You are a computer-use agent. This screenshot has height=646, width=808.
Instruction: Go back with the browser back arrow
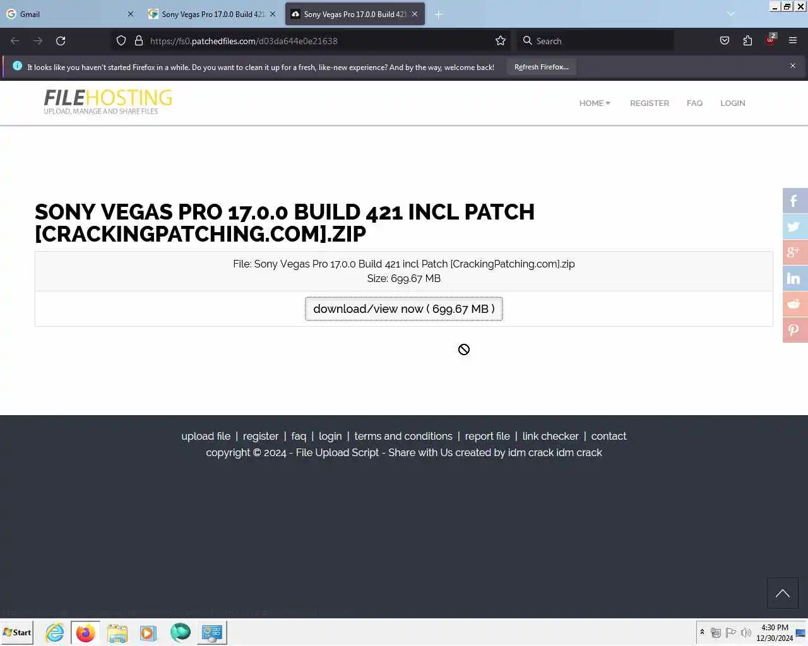pos(15,41)
